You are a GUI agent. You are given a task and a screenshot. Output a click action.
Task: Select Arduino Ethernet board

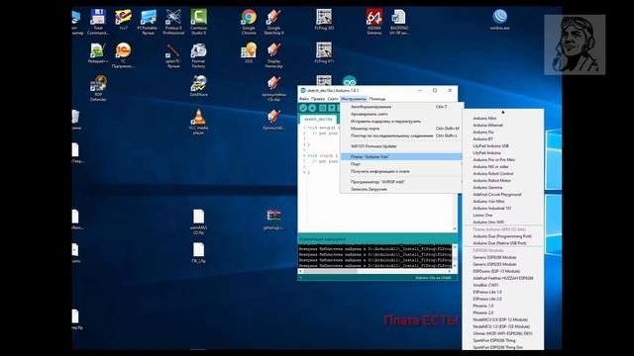[x=503, y=126]
